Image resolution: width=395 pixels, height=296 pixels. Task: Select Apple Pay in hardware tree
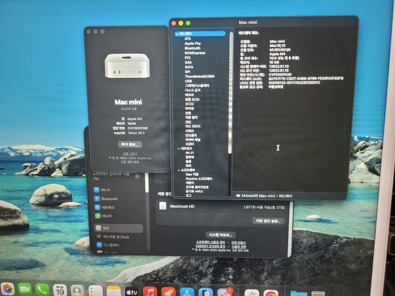(193, 43)
